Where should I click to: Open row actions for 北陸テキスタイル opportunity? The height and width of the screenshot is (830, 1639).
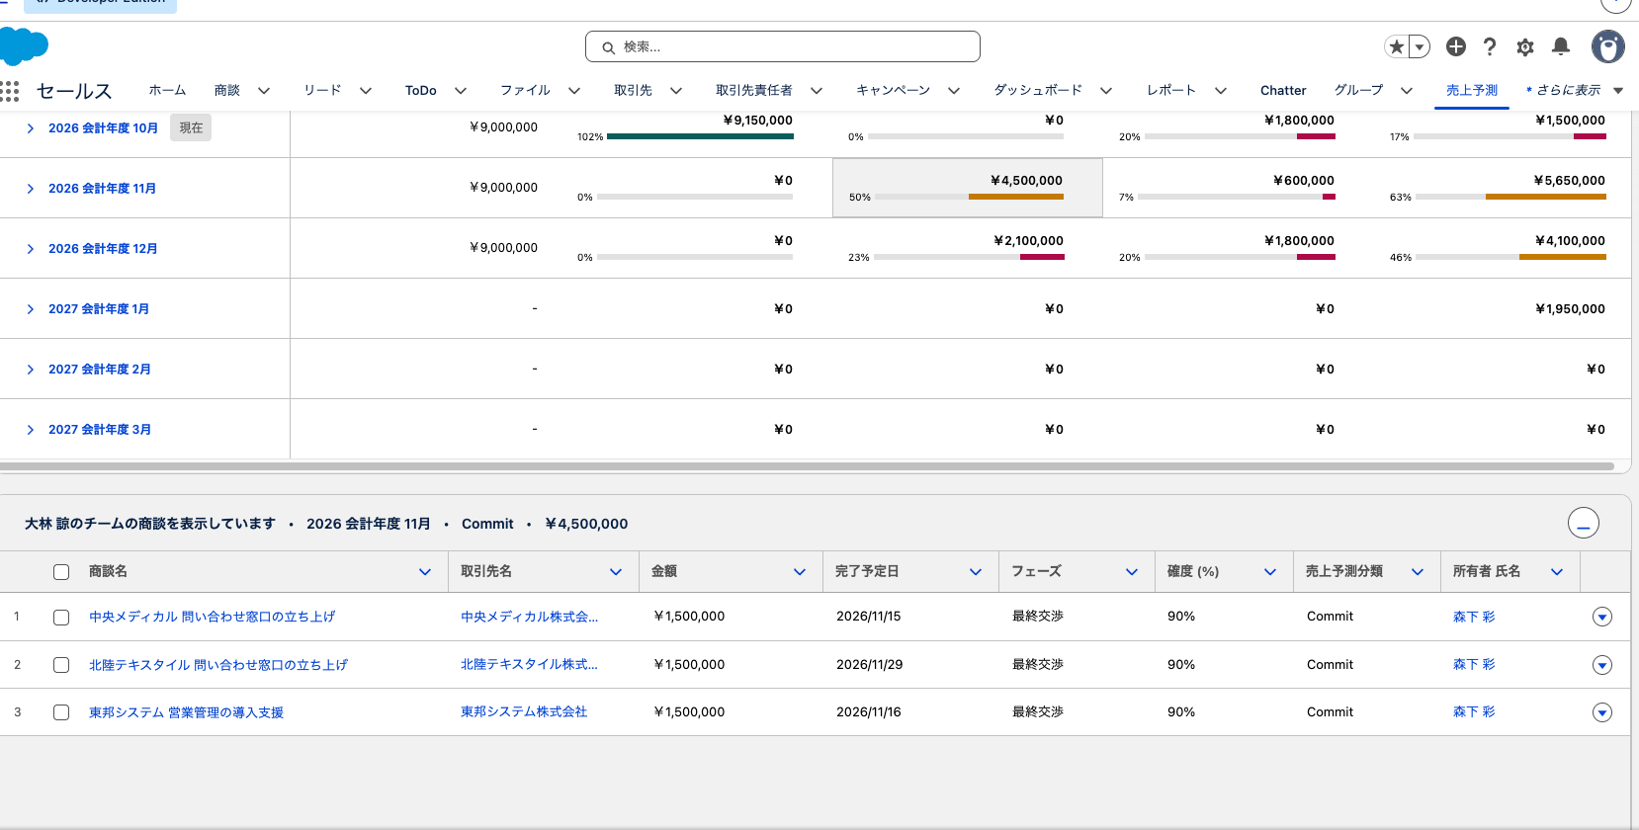pos(1602,665)
